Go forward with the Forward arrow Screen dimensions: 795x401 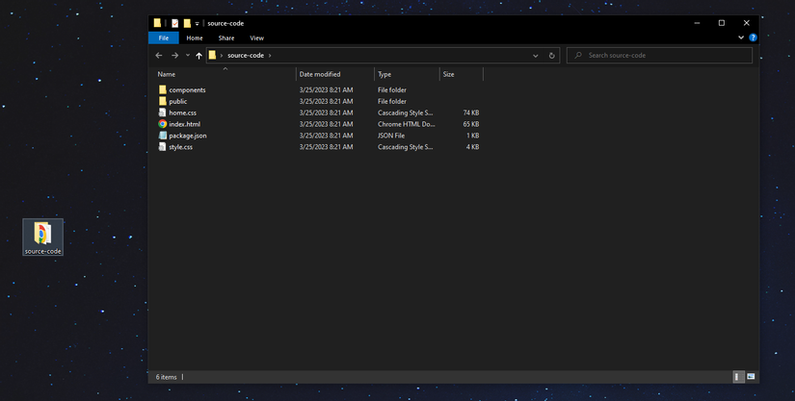[175, 56]
